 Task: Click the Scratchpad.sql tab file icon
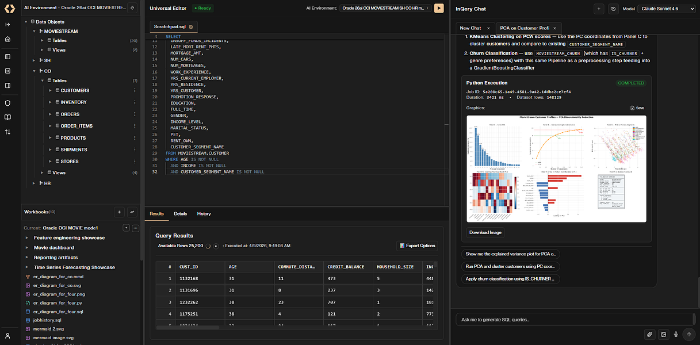191,27
